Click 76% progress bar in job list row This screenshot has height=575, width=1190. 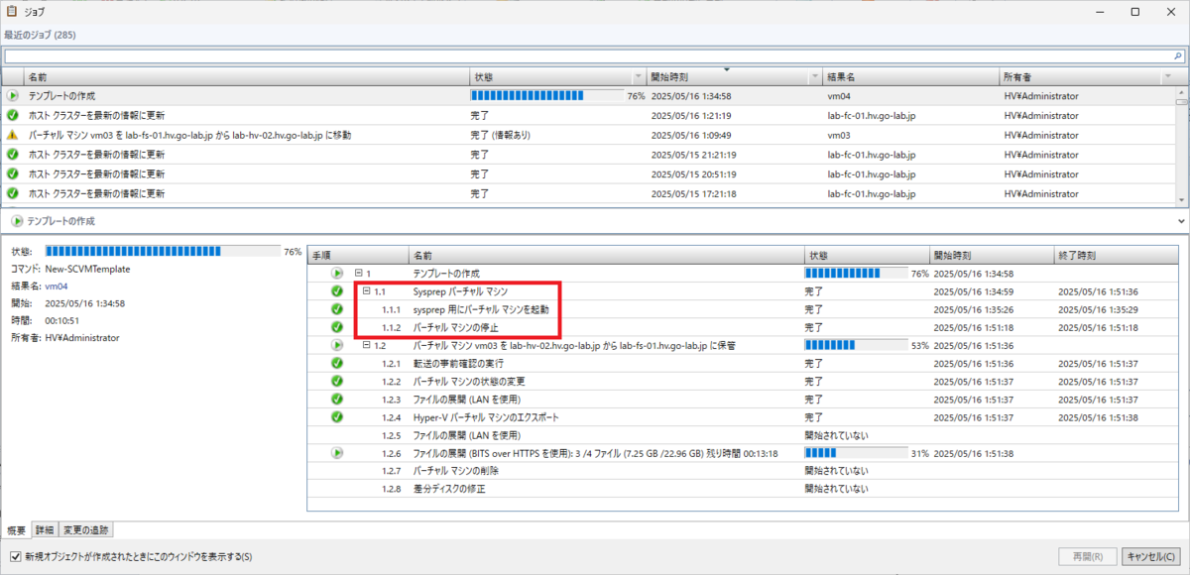click(x=546, y=96)
